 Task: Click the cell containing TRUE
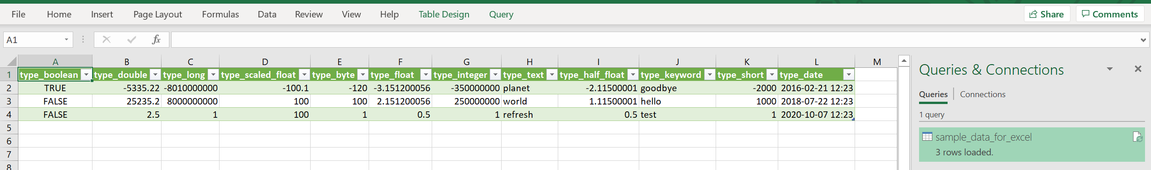tap(55, 88)
